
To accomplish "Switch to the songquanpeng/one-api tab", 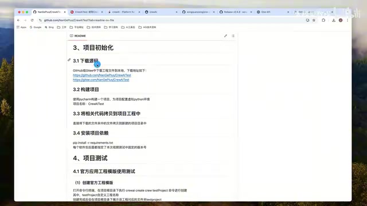I will tap(198, 12).
